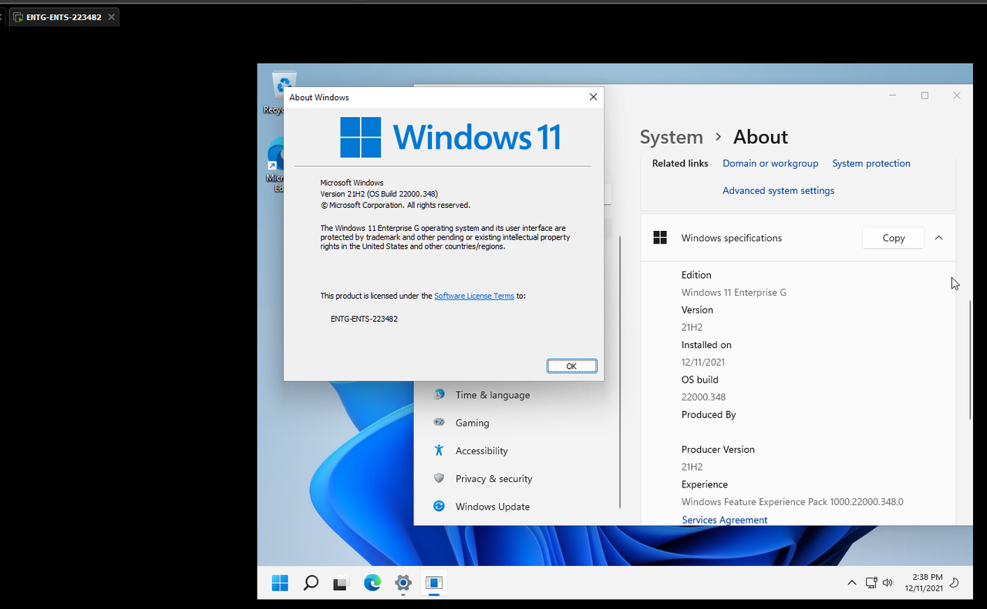Click Windows specifications logo icon

[x=660, y=238]
